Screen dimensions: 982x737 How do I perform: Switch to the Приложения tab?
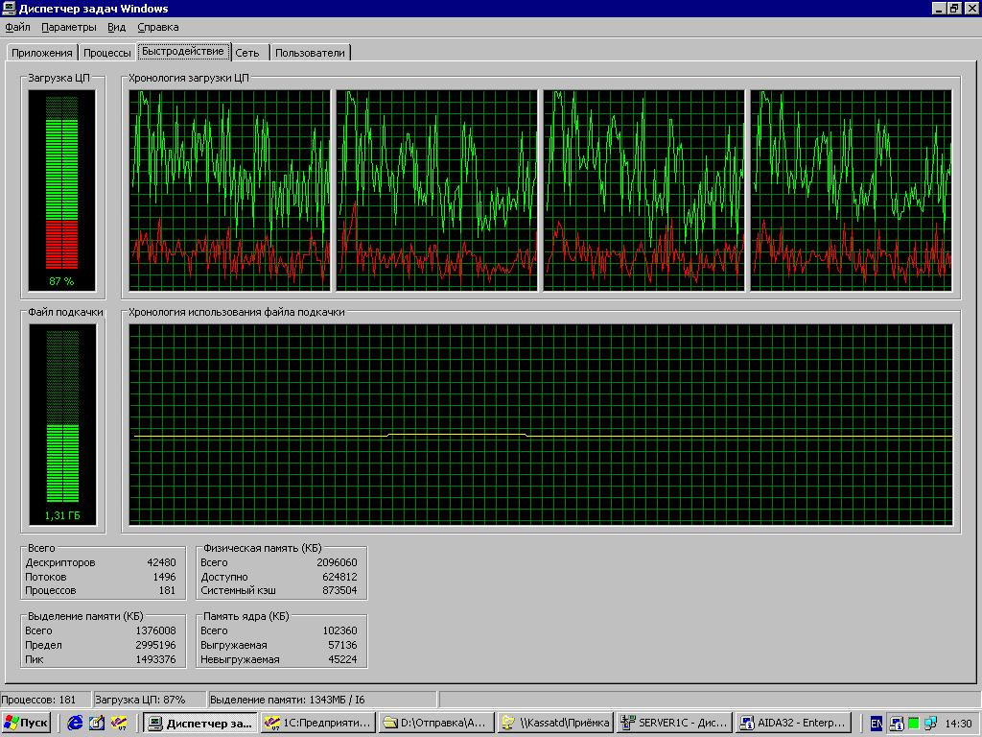[x=41, y=53]
